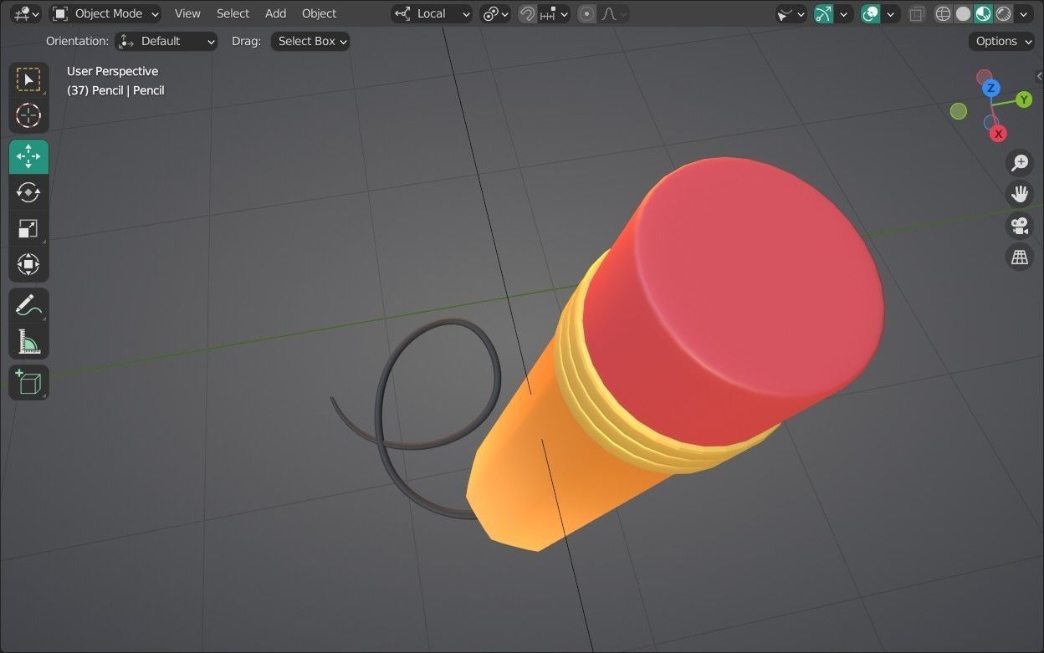This screenshot has width=1044, height=653.
Task: Toggle viewport overlays
Action: click(871, 13)
